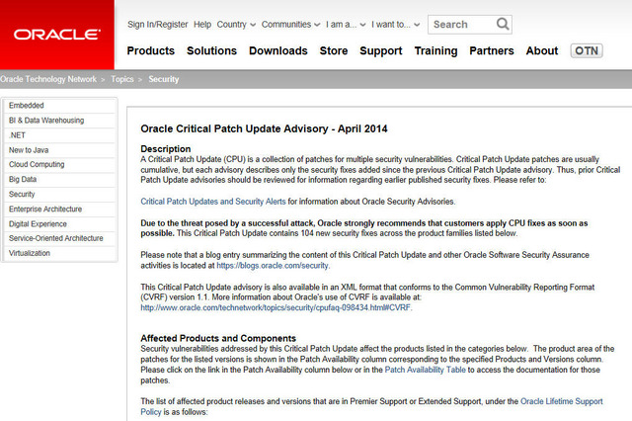
Task: Go to Oracle Technology Network breadcrumb
Action: (x=48, y=79)
